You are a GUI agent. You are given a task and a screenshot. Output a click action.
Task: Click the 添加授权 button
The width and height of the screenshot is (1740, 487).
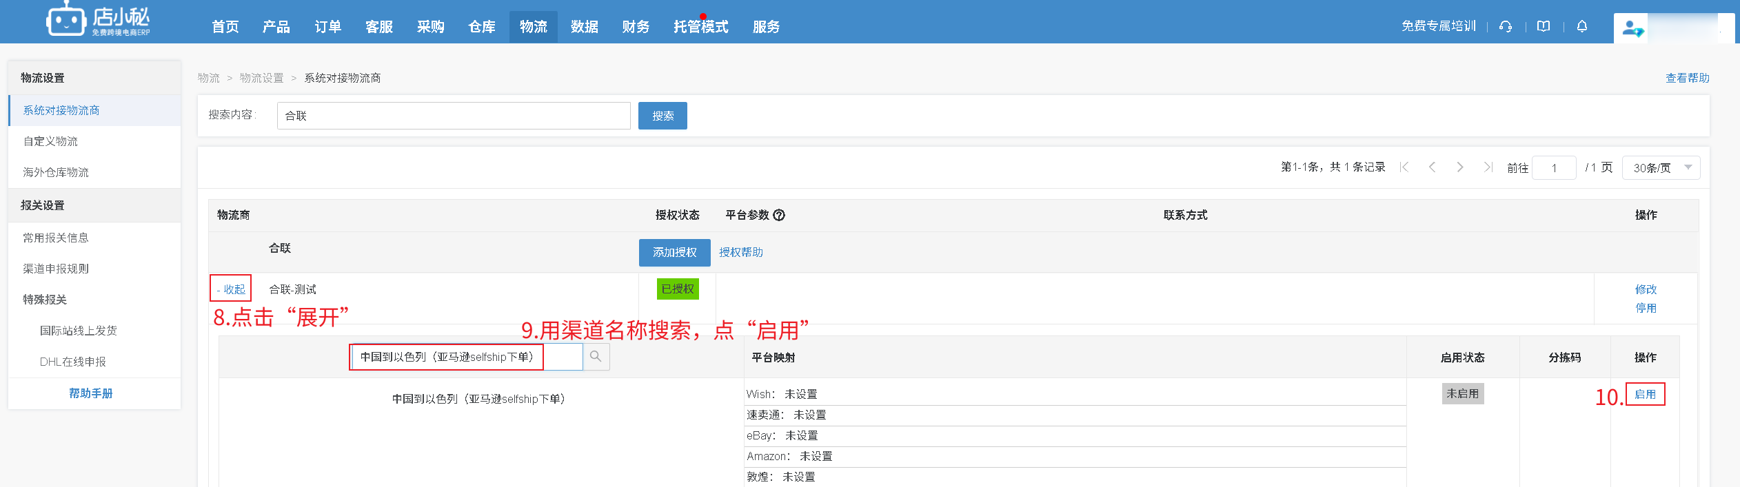click(674, 253)
